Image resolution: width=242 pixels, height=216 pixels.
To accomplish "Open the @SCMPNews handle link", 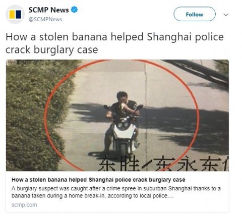I will pyautogui.click(x=45, y=20).
